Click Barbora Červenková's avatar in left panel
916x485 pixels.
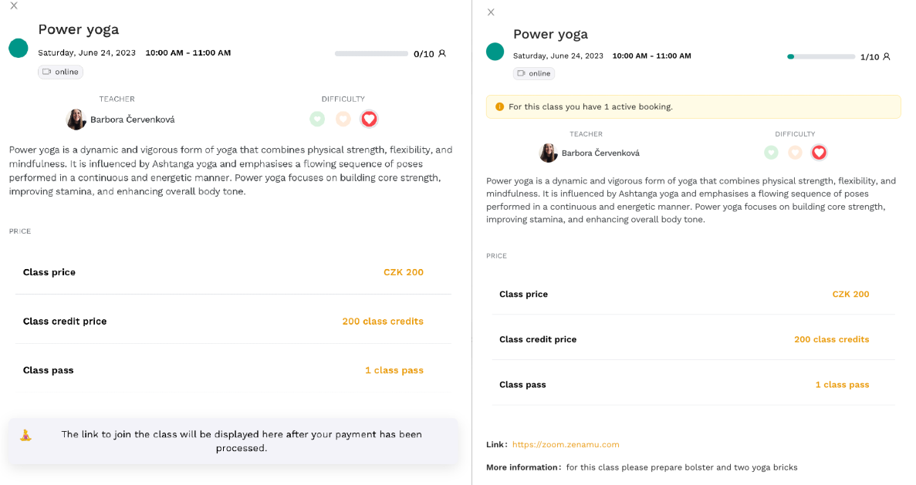coord(76,120)
